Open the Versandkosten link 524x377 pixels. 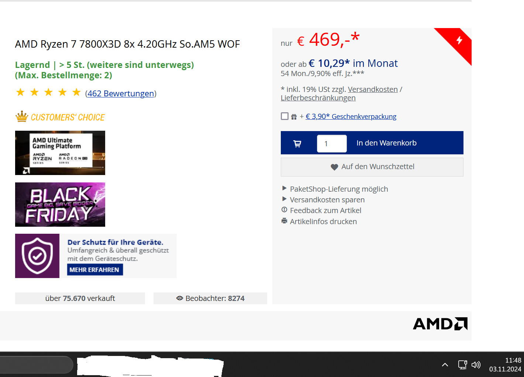point(373,89)
